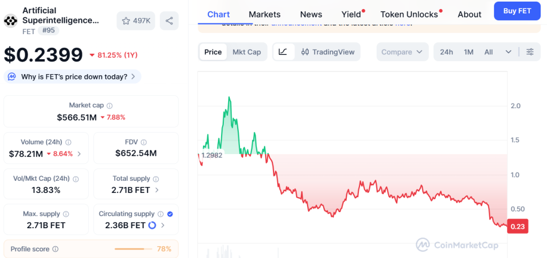This screenshot has height=258, width=547.
Task: Click the Buy FET button
Action: pyautogui.click(x=517, y=11)
